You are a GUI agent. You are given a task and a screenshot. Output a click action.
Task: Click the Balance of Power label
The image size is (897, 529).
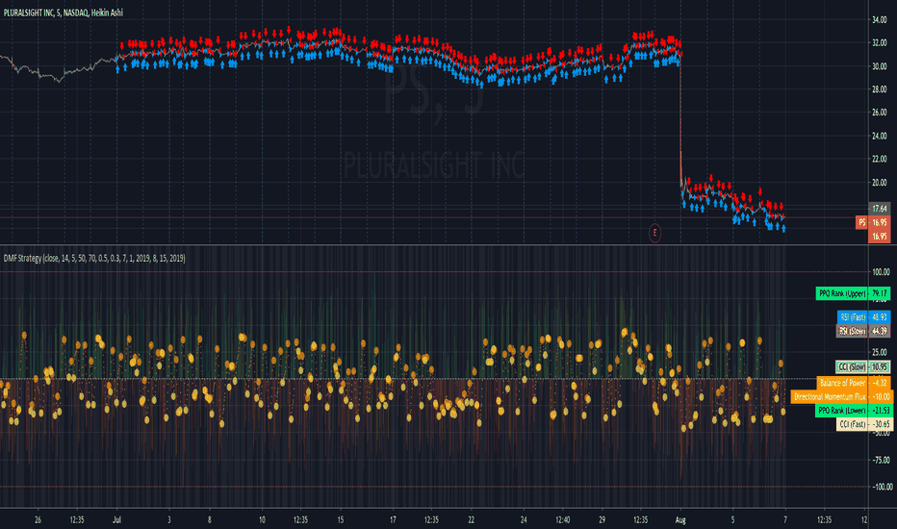(x=842, y=383)
